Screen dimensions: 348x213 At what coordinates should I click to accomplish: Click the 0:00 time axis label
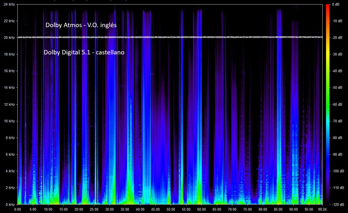[x=17, y=209]
